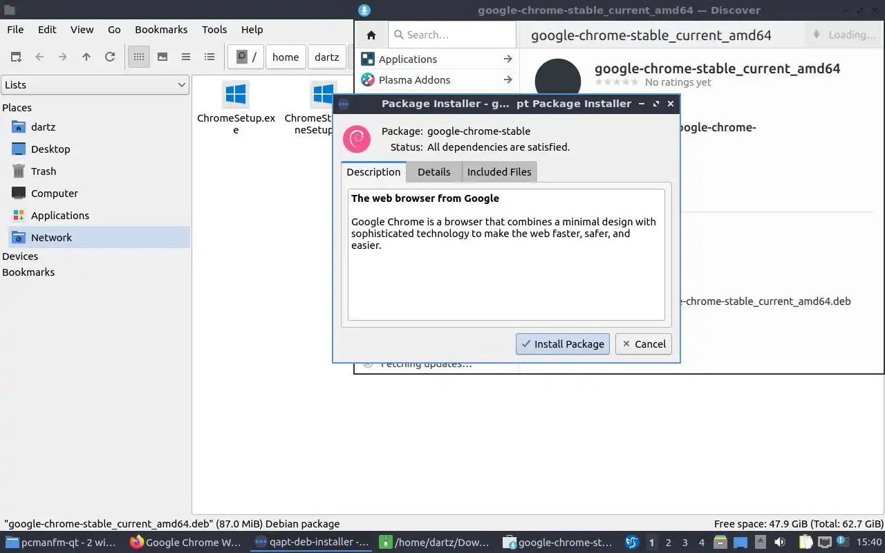Click the Plasma Addons category icon
This screenshot has height=553, width=885.
(368, 79)
